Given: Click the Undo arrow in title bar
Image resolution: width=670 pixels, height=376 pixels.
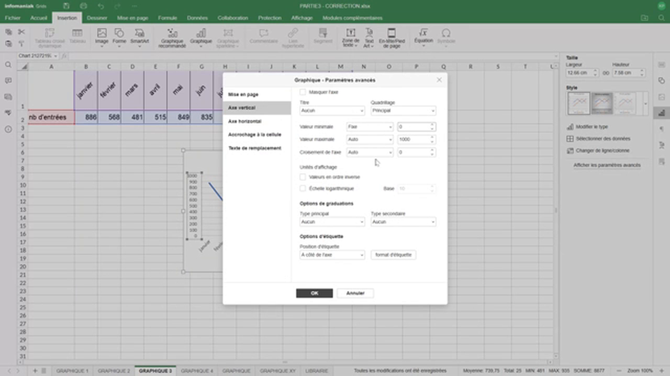Looking at the screenshot, I should pyautogui.click(x=100, y=6).
